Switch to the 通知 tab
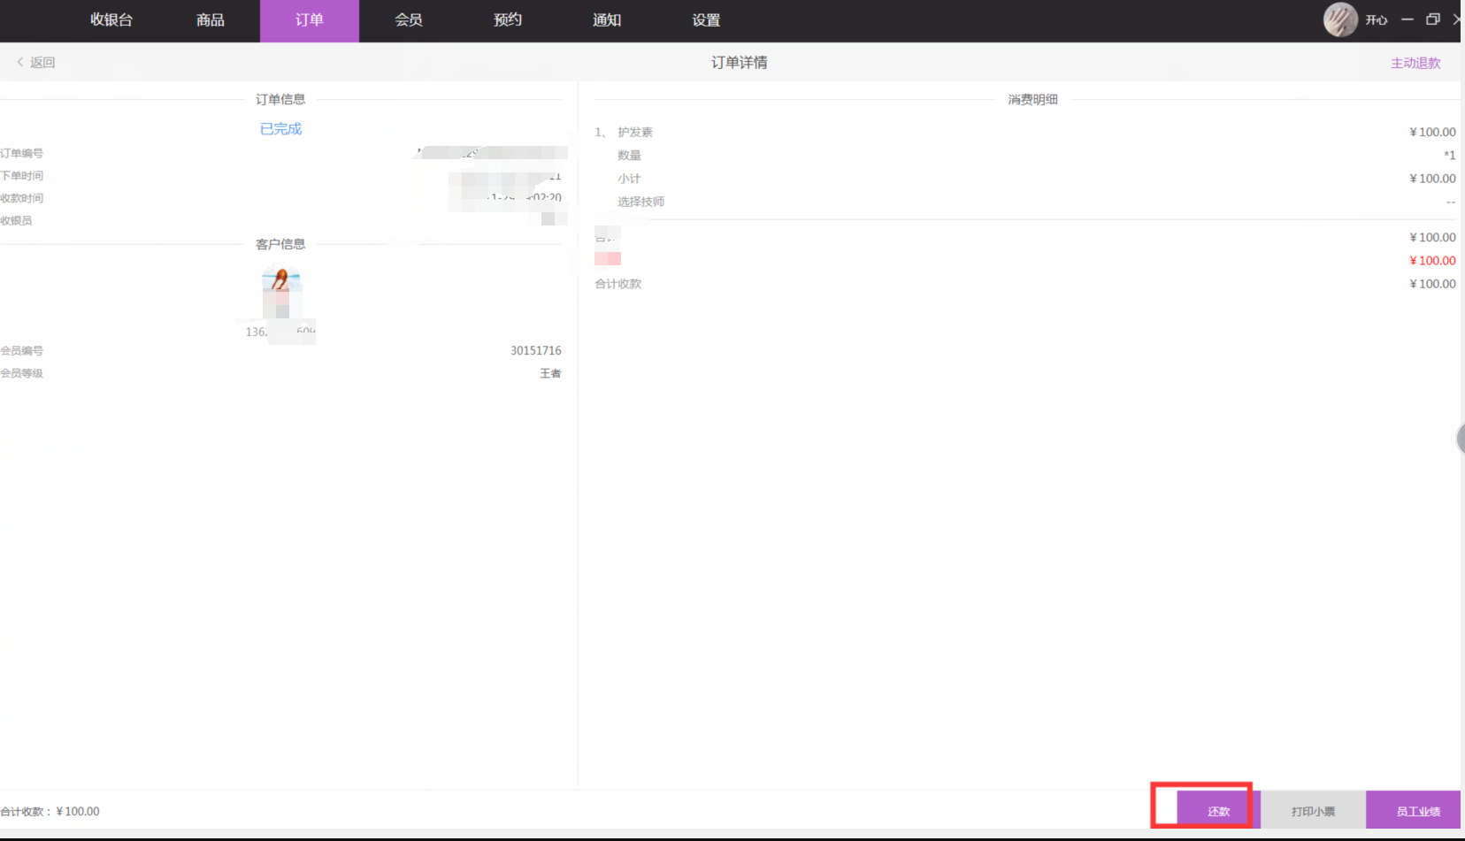 (607, 20)
